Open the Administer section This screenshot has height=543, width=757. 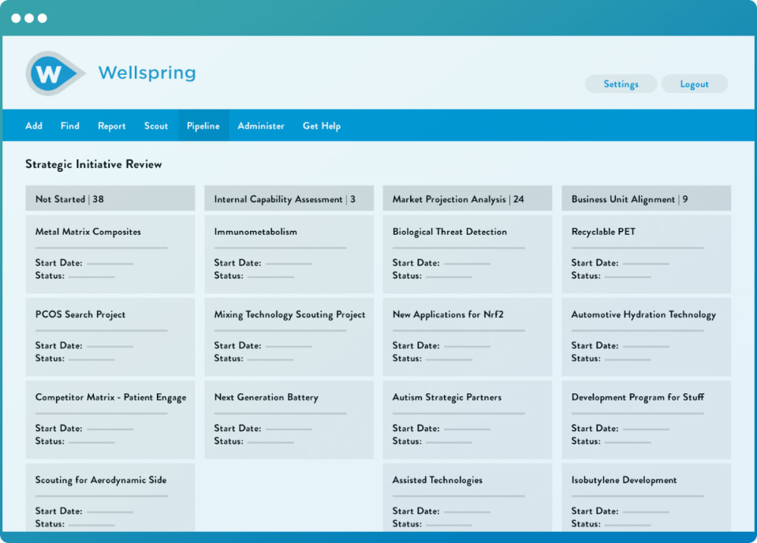pos(261,125)
